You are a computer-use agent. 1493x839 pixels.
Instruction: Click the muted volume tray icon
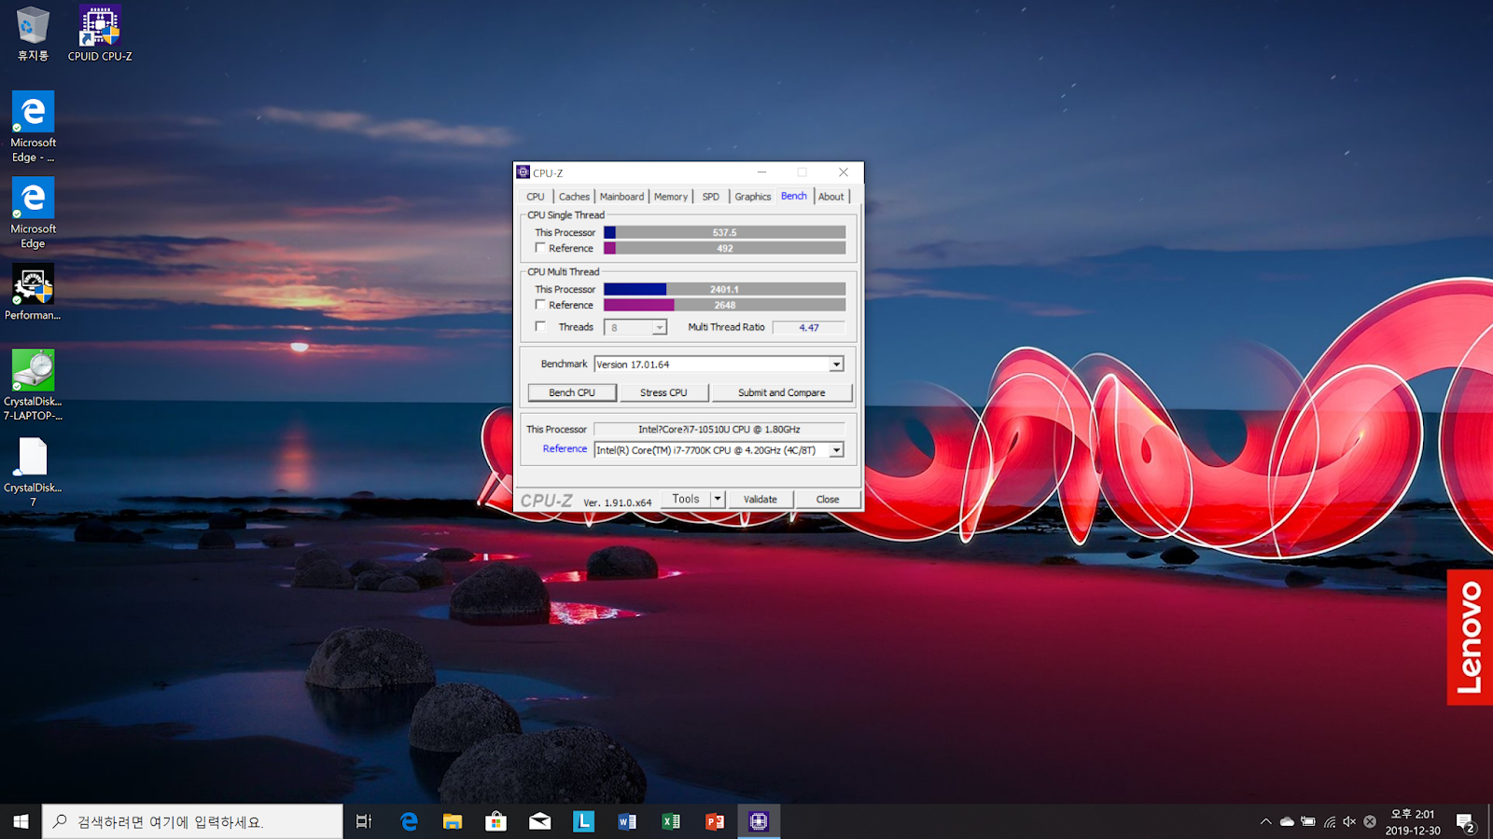[x=1349, y=821]
